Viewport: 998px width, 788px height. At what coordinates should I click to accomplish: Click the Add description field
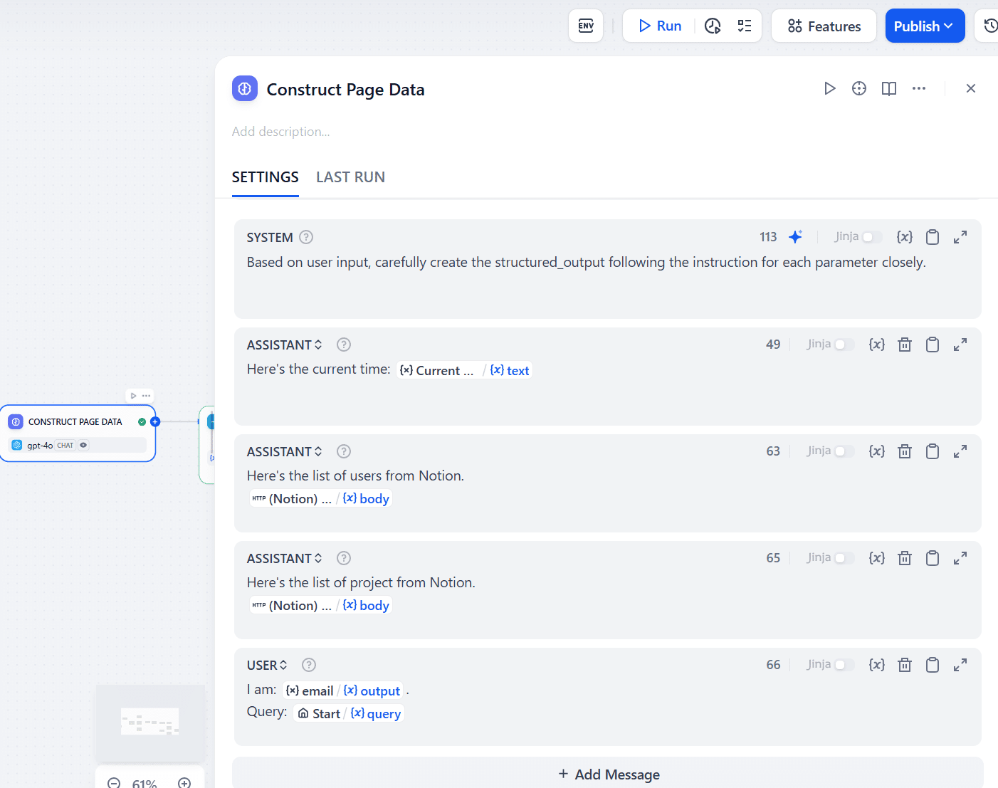(281, 132)
